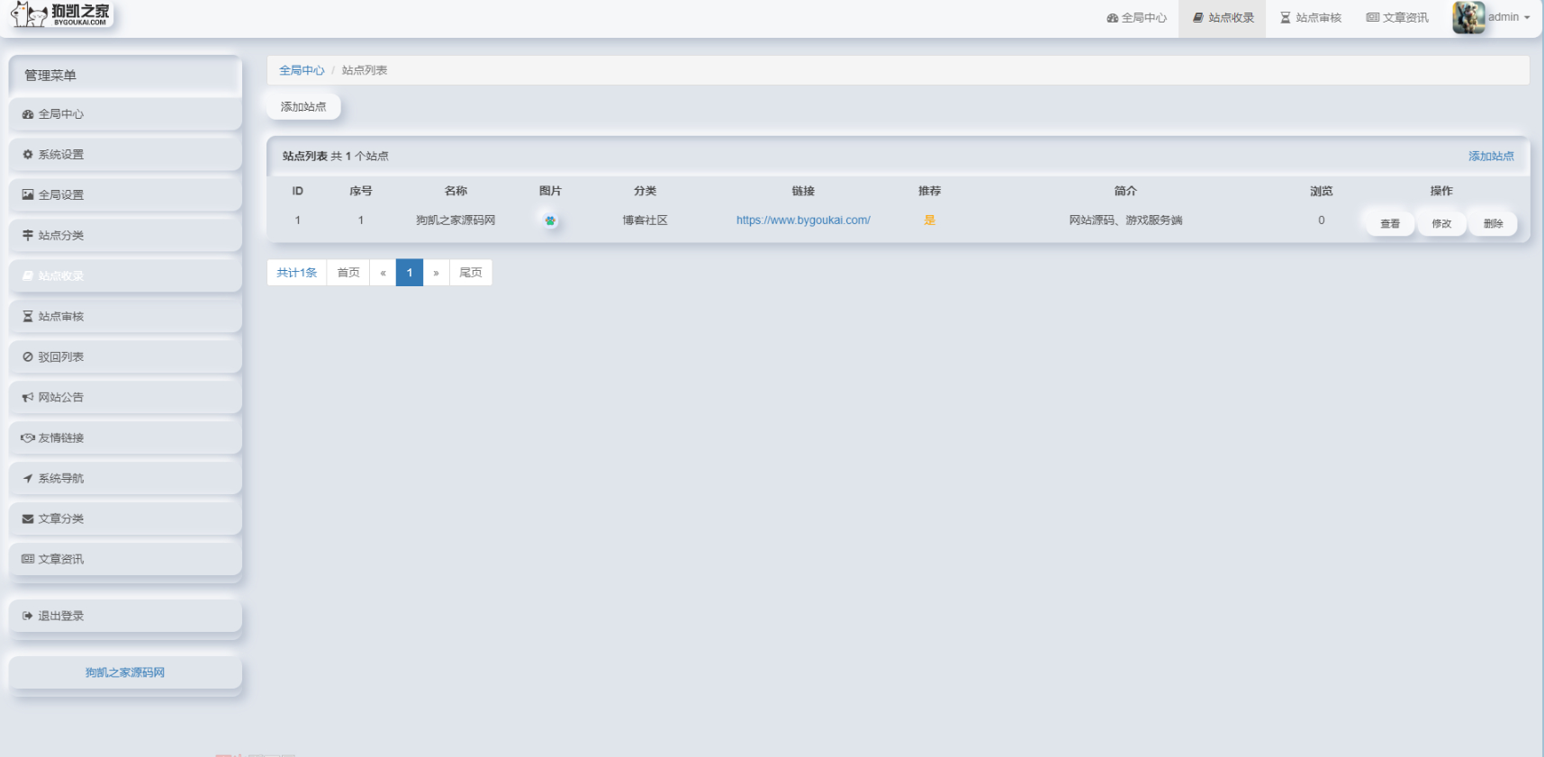
Task: Click the 狗凯之家 logo in header
Action: 61,14
